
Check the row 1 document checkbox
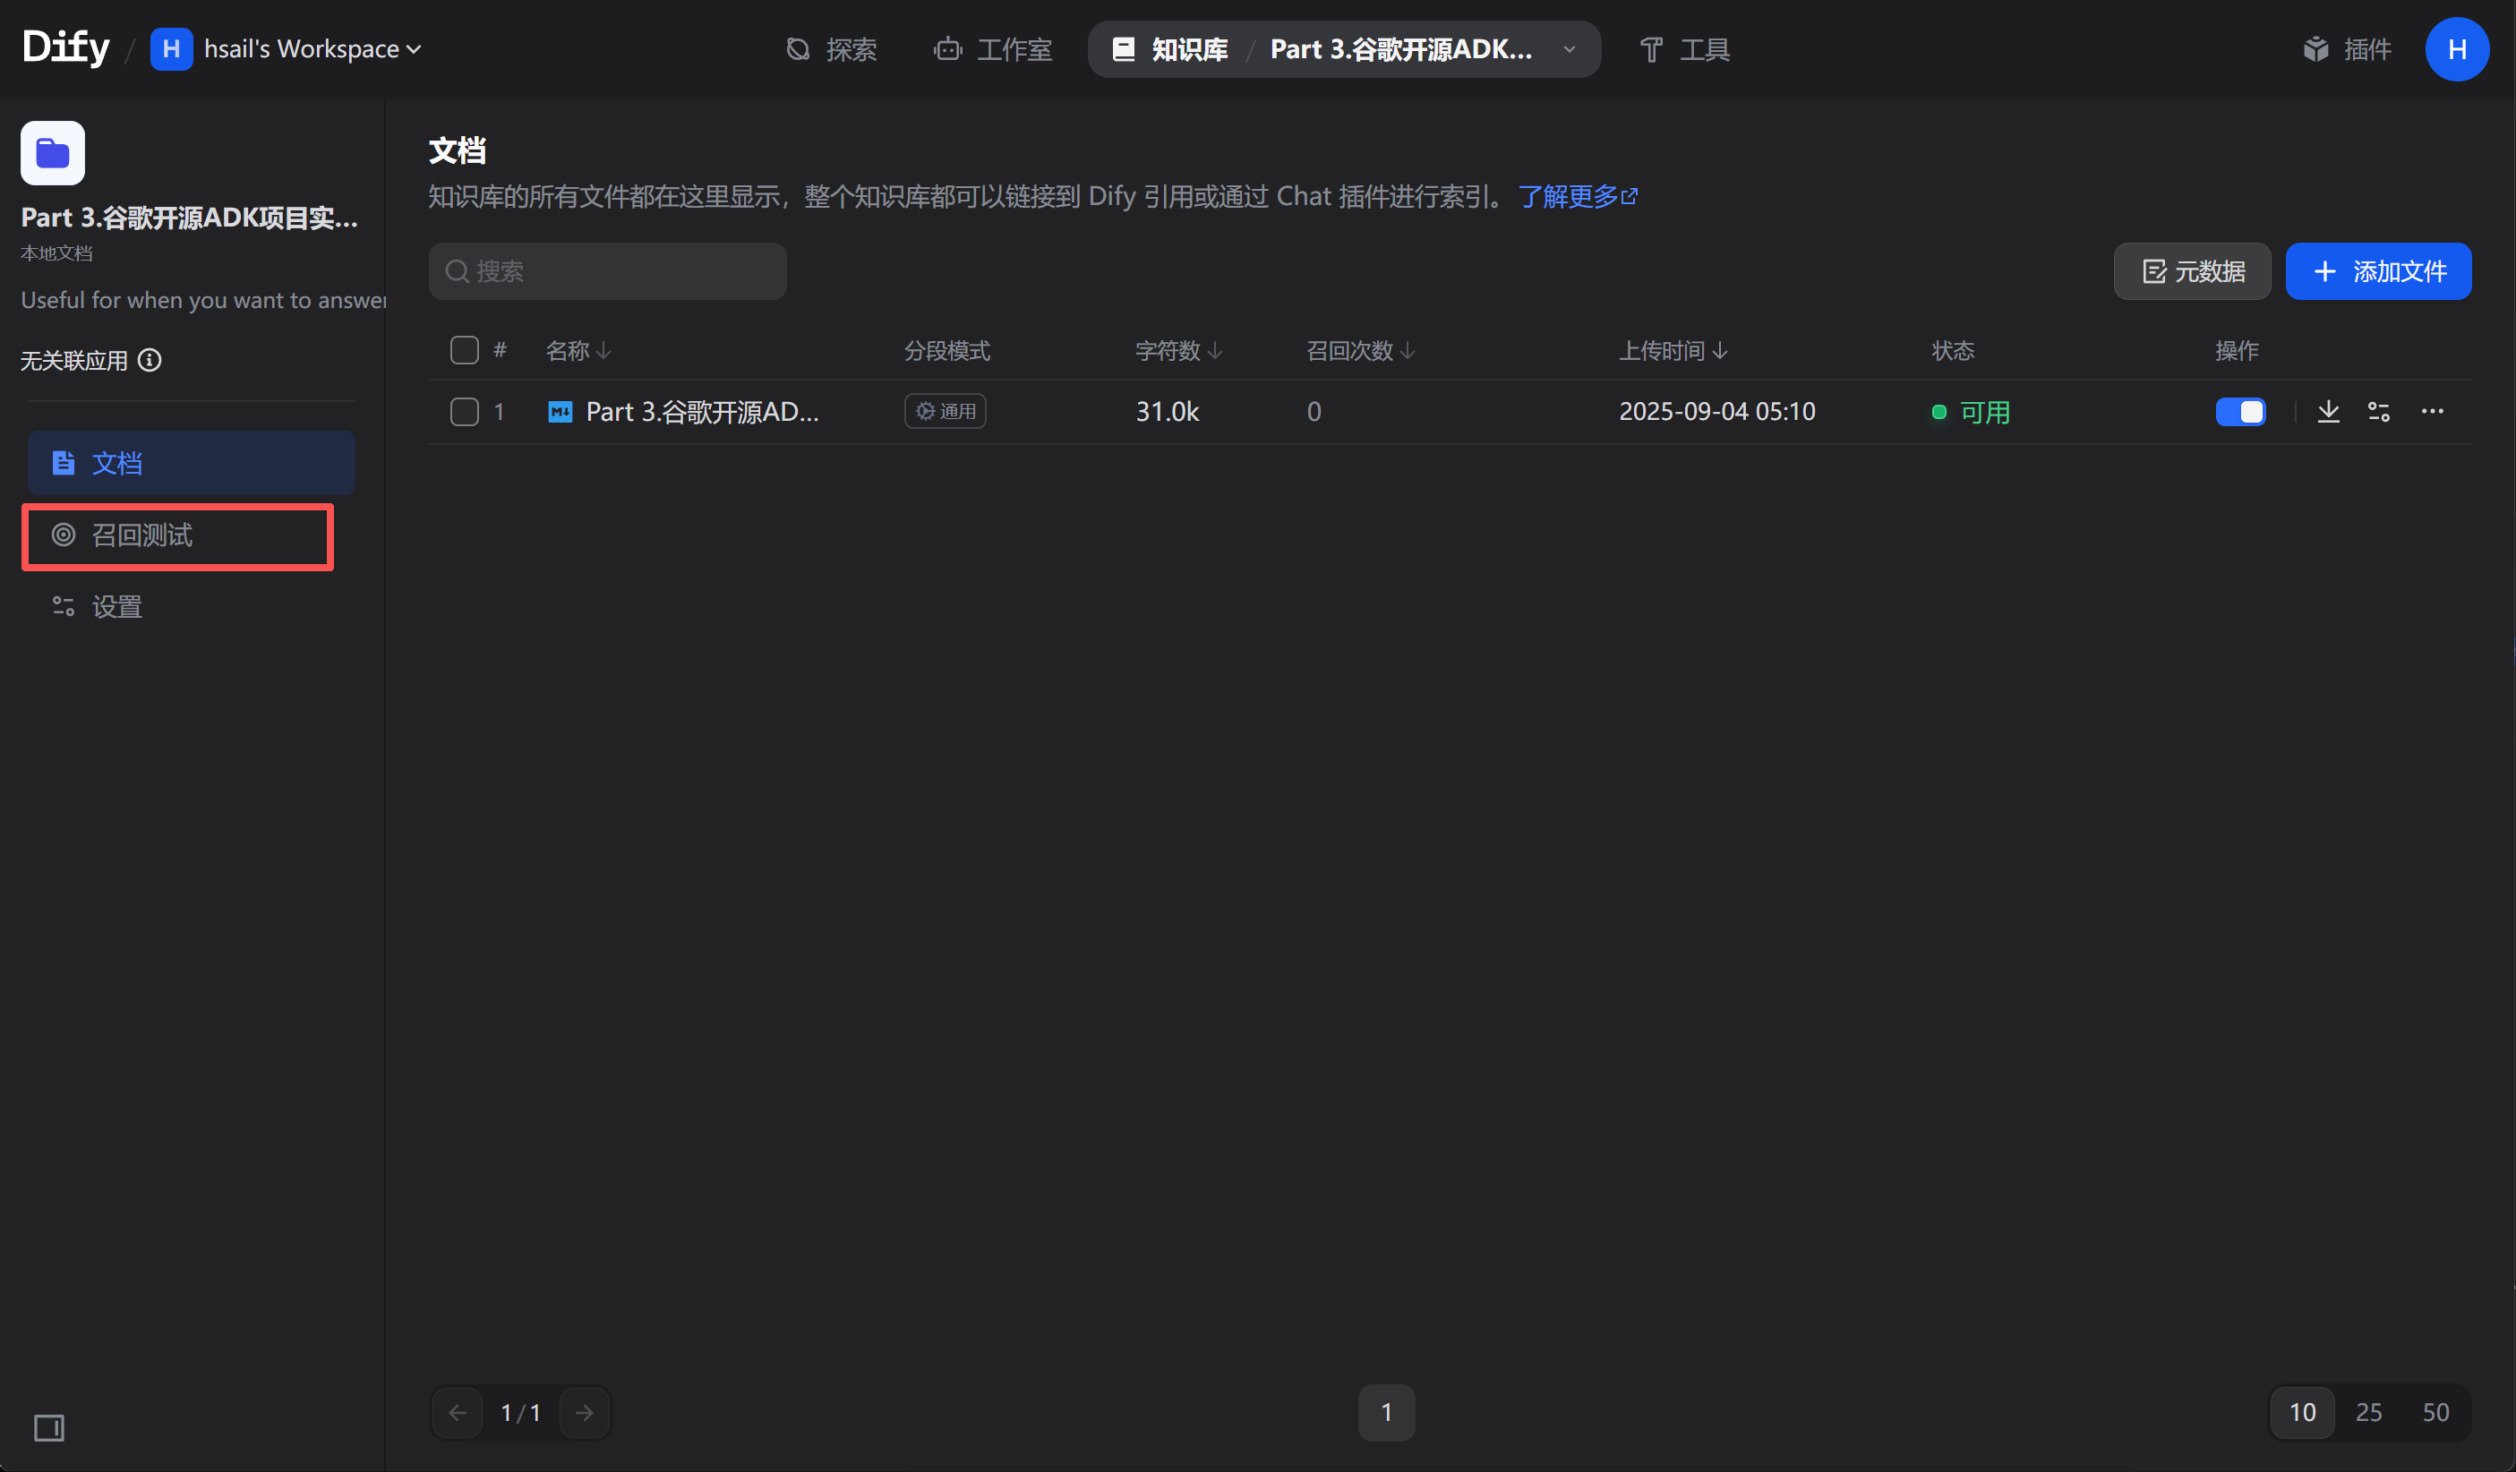[465, 412]
